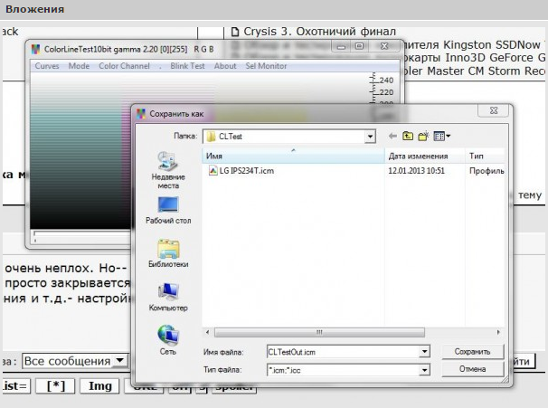Open Libraries (Библиотеки) shortcut
Screen dimensions: 548x408
click(x=168, y=253)
